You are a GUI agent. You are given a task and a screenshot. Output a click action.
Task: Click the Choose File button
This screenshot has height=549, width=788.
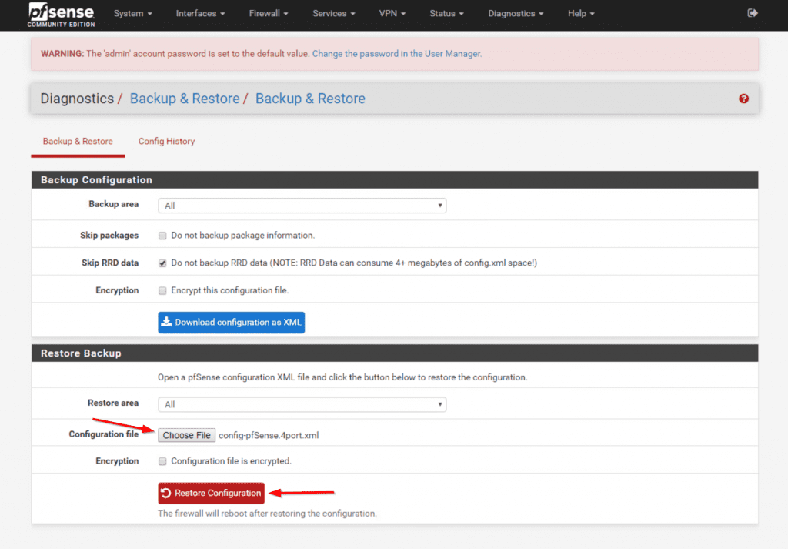[x=186, y=435]
